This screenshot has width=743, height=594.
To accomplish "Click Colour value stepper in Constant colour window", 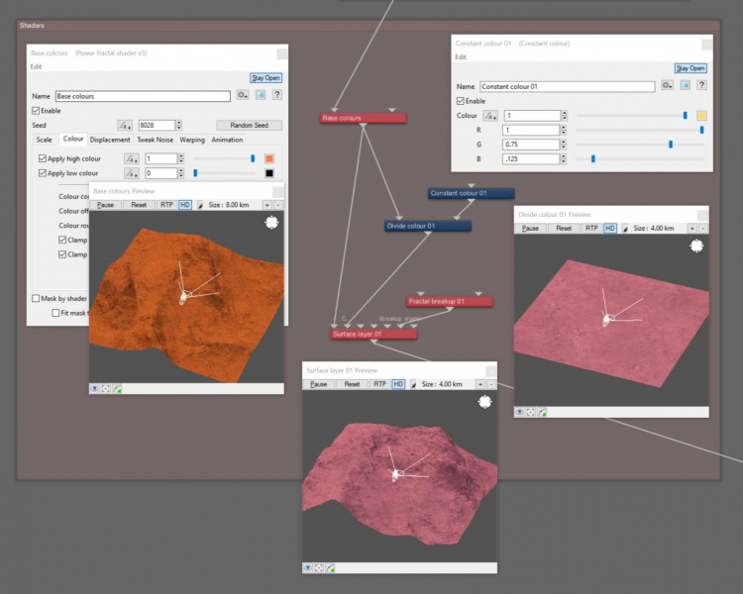I will (564, 116).
